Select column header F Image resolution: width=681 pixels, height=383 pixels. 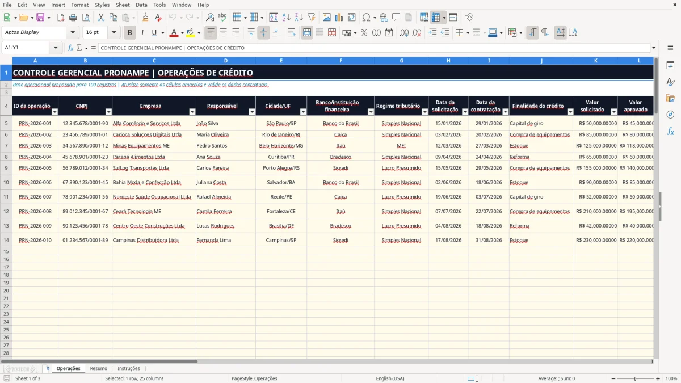pyautogui.click(x=340, y=60)
